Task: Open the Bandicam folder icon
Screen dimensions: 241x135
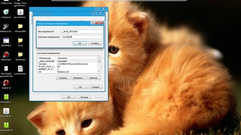Action: 20,55
